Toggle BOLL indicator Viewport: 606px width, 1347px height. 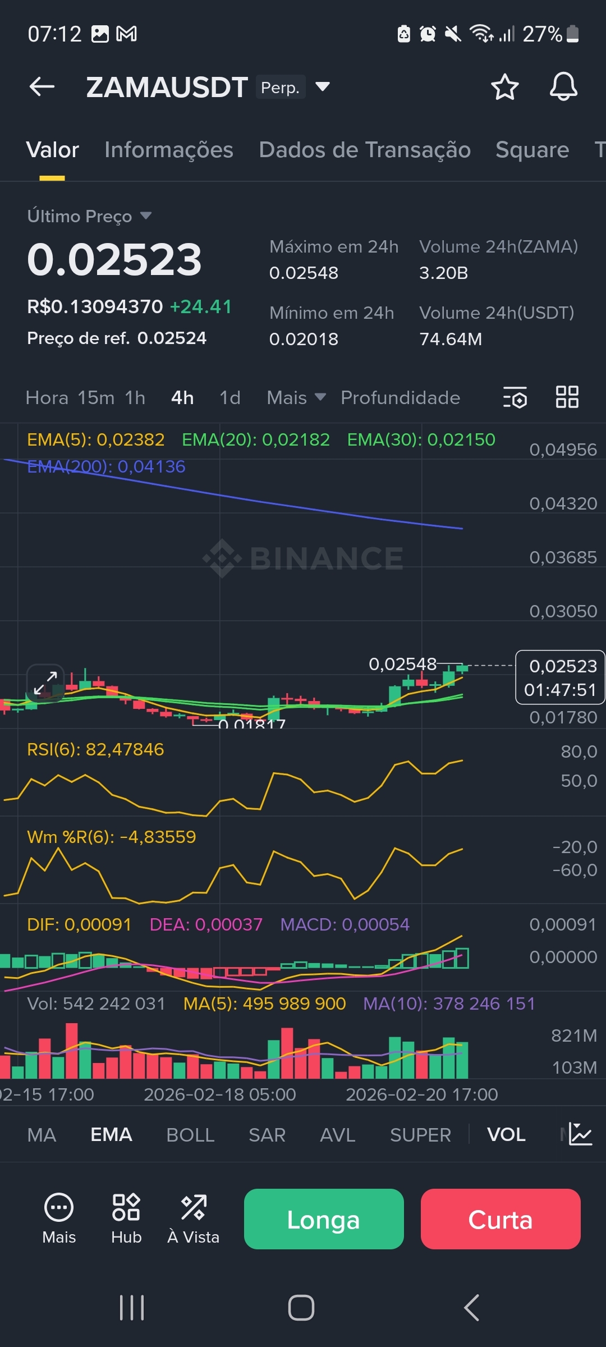[190, 1134]
